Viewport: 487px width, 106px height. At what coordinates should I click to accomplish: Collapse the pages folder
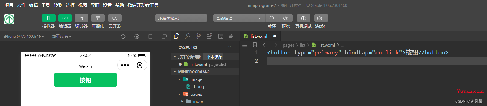[179, 94]
